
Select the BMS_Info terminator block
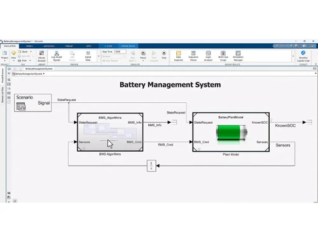pyautogui.click(x=175, y=122)
